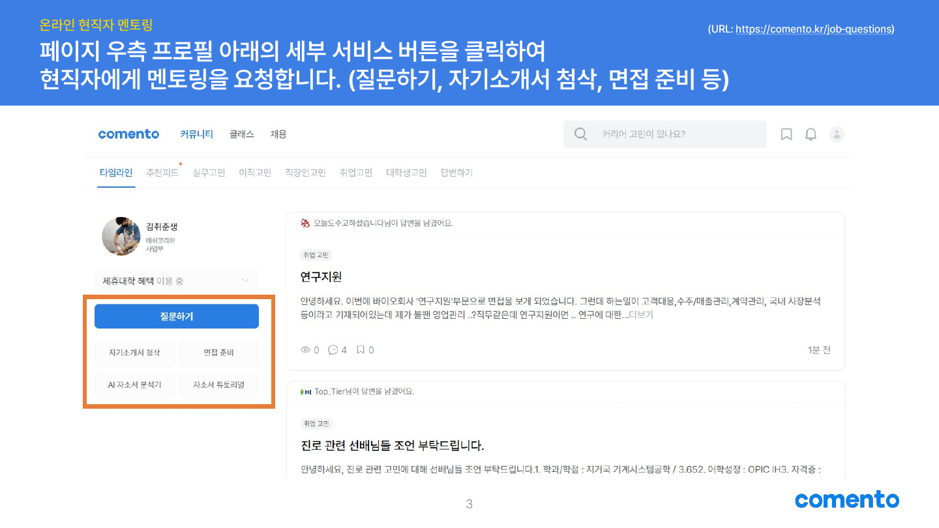The image size is (939, 528).
Task: Click the 자기소개서 첨삭 button
Action: click(134, 353)
